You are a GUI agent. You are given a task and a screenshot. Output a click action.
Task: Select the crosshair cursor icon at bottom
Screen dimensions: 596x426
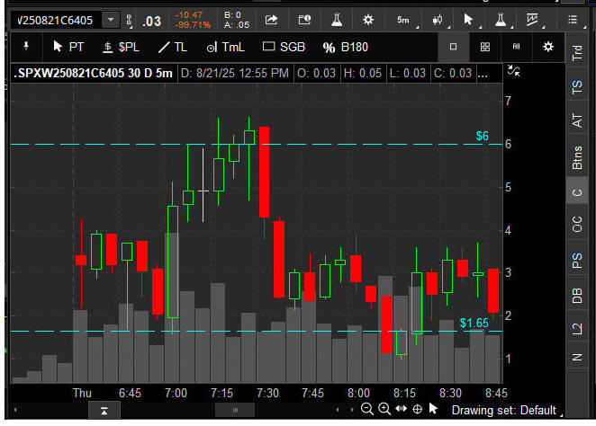pyautogui.click(x=417, y=409)
